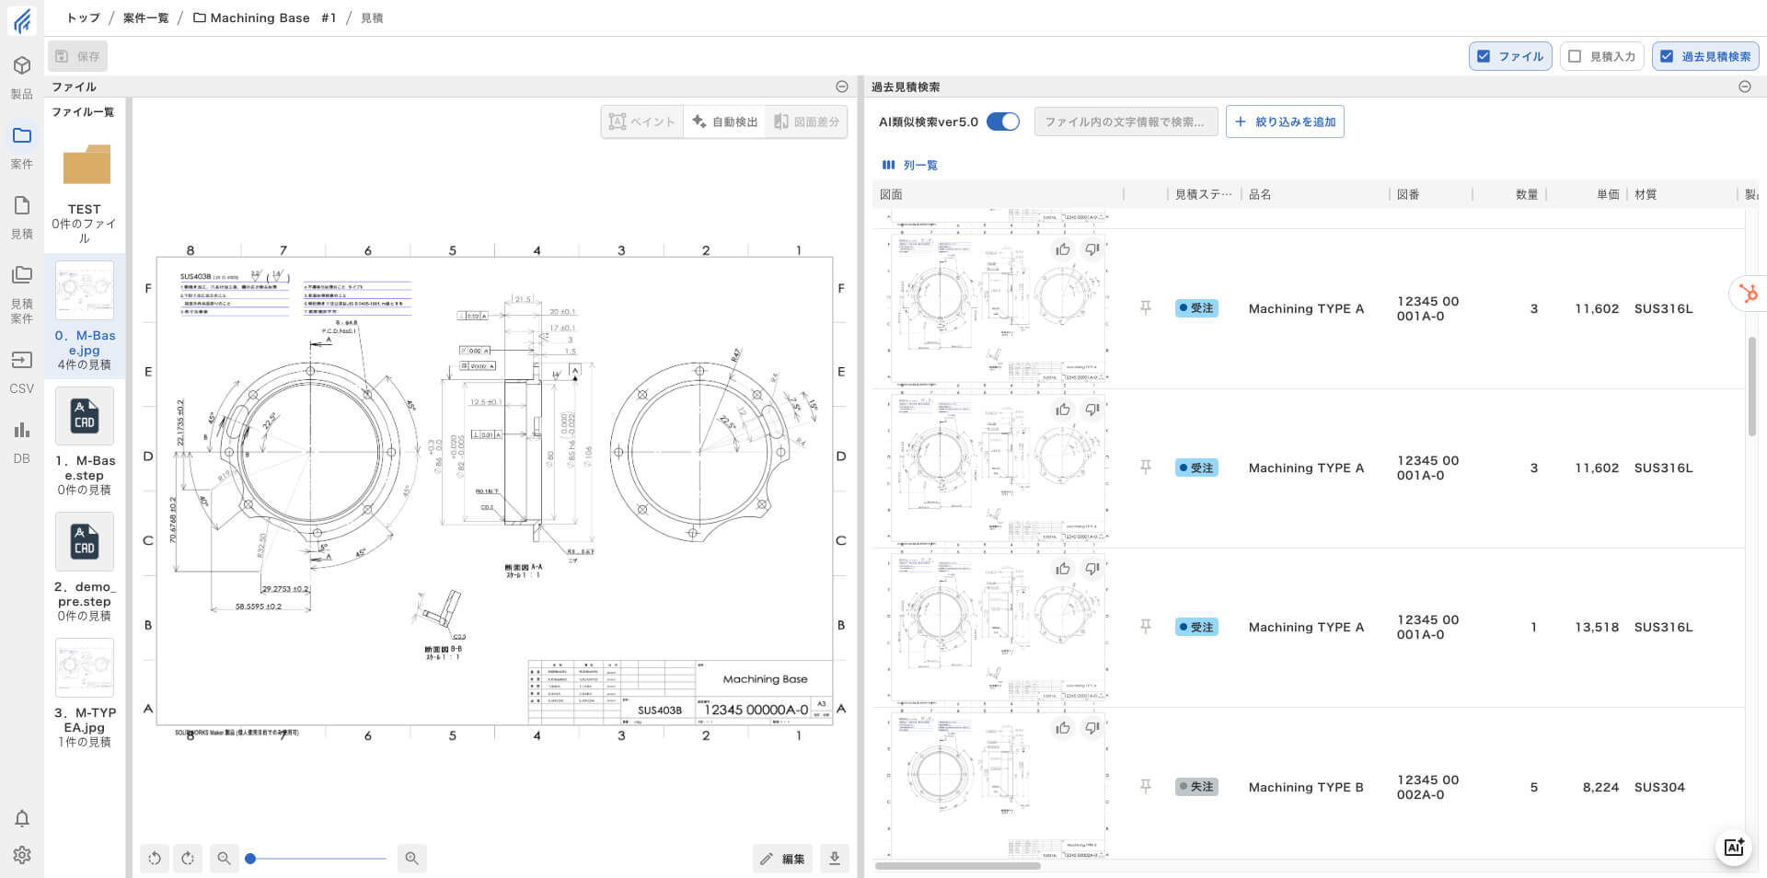Viewport: 1767px width, 878px height.
Task: Select the ペイント tool
Action: tap(642, 121)
